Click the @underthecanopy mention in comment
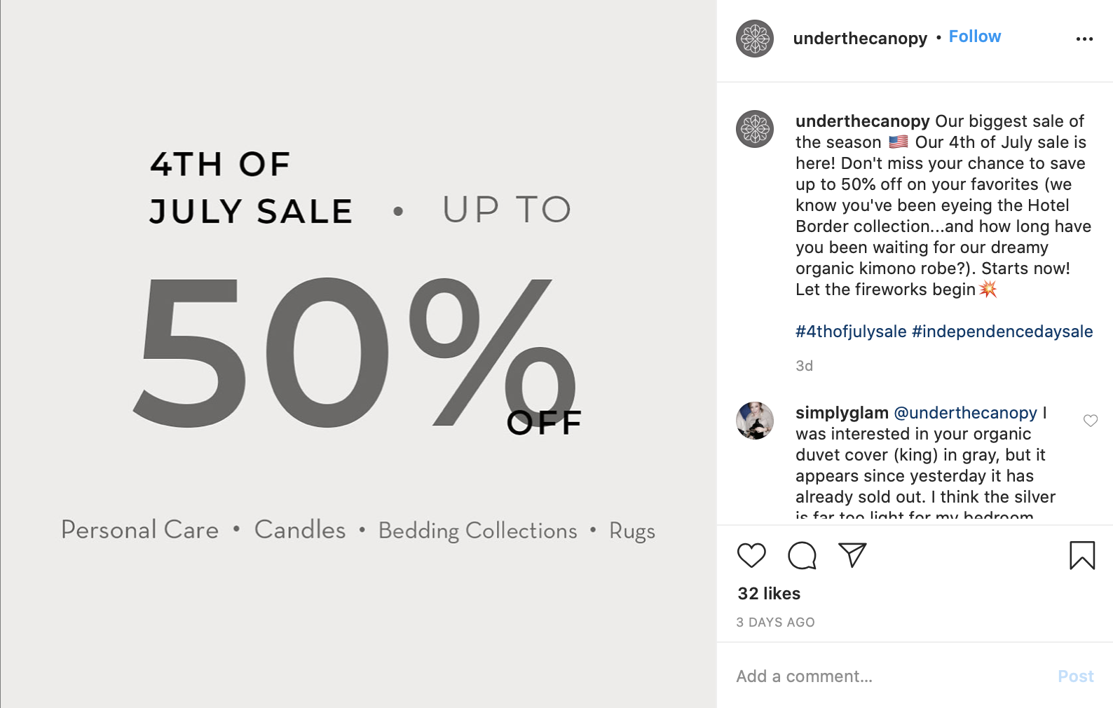 [965, 413]
